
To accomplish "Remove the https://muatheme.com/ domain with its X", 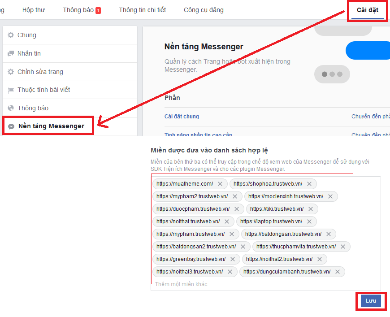I will coord(220,183).
